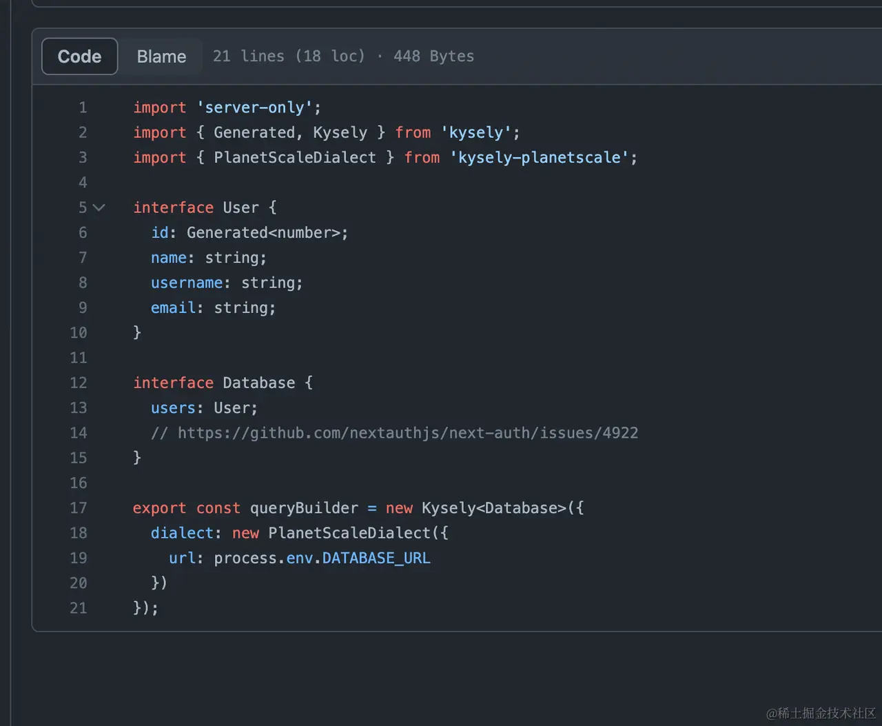Click the file size info text
882x726 pixels.
click(343, 57)
